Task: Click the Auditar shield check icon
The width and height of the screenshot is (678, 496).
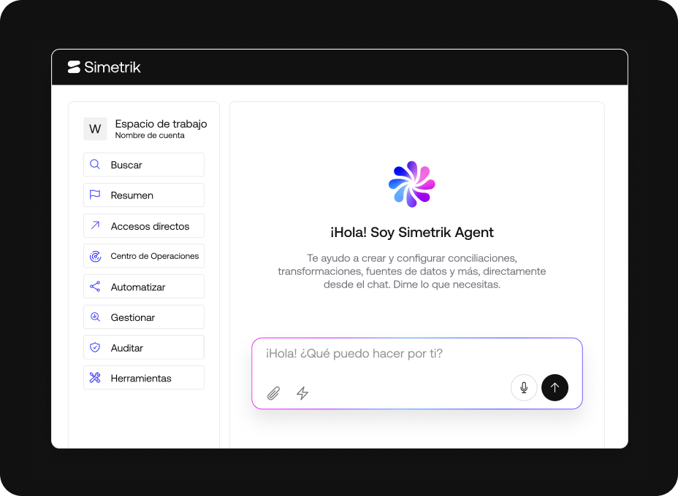Action: (x=95, y=347)
